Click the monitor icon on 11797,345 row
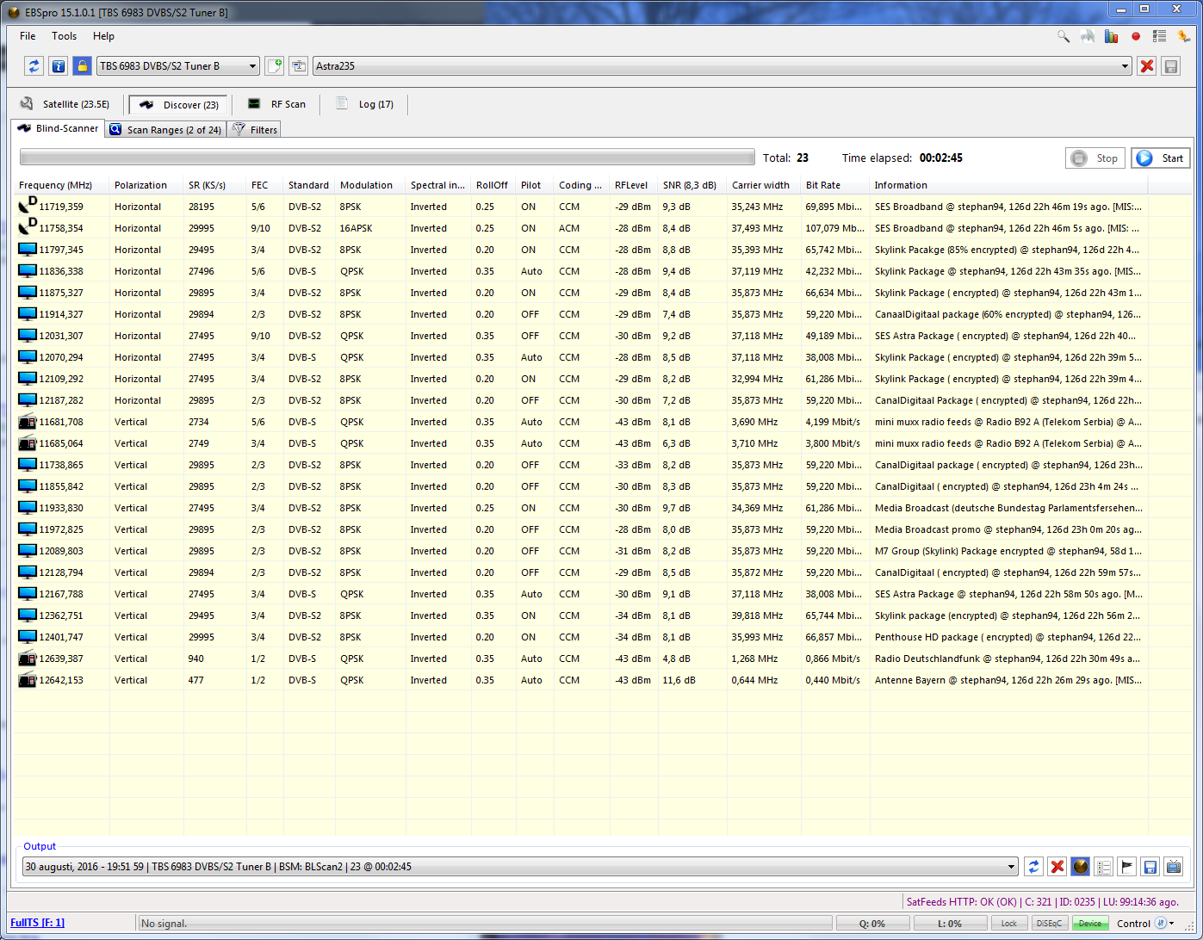The height and width of the screenshot is (940, 1203). 28,250
